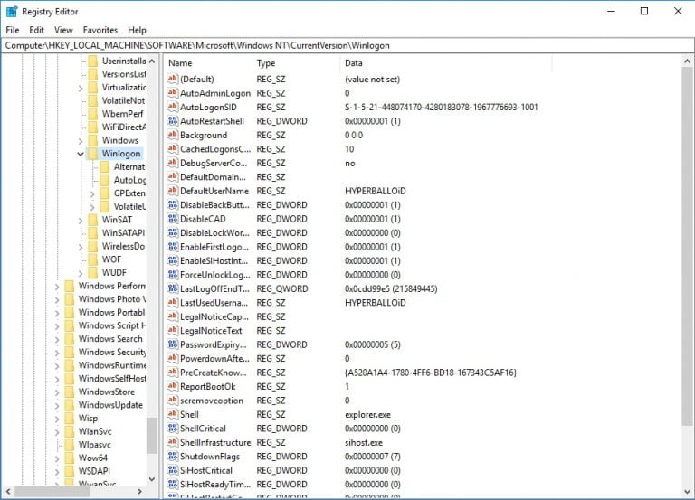The width and height of the screenshot is (695, 500).
Task: Click the Registry Editor title bar icon
Action: pos(12,12)
